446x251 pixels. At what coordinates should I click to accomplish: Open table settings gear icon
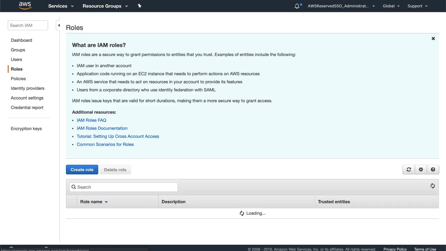(421, 170)
